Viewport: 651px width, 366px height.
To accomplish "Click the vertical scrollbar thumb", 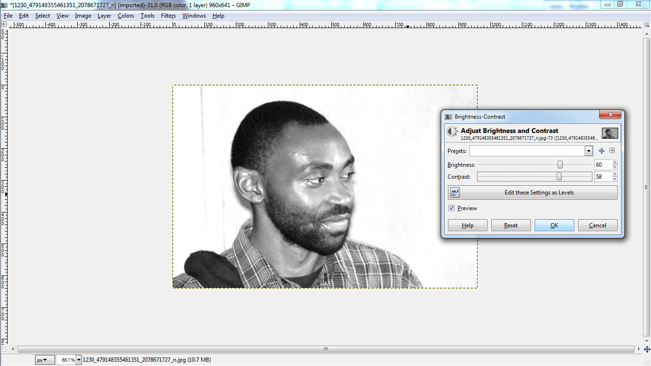I will (647, 187).
